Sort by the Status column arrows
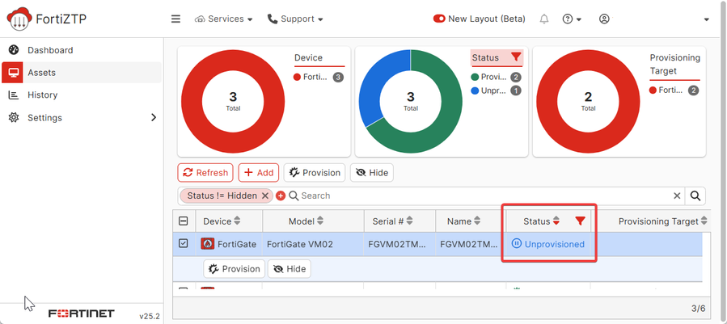727x324 pixels. tap(556, 221)
